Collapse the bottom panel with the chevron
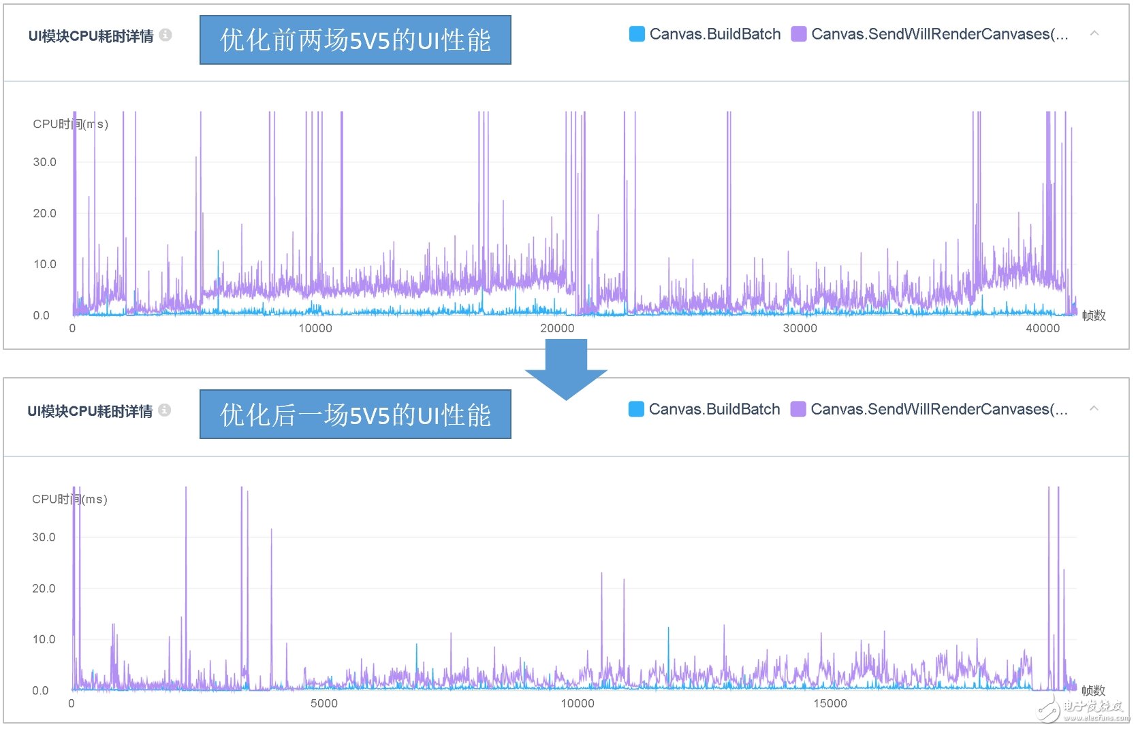 1094,408
